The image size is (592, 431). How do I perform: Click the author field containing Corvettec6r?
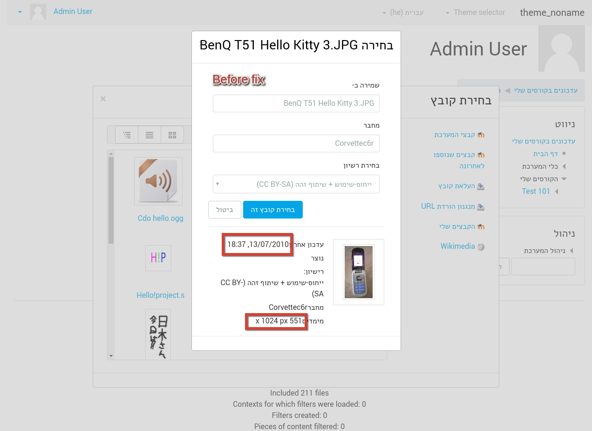tap(296, 144)
